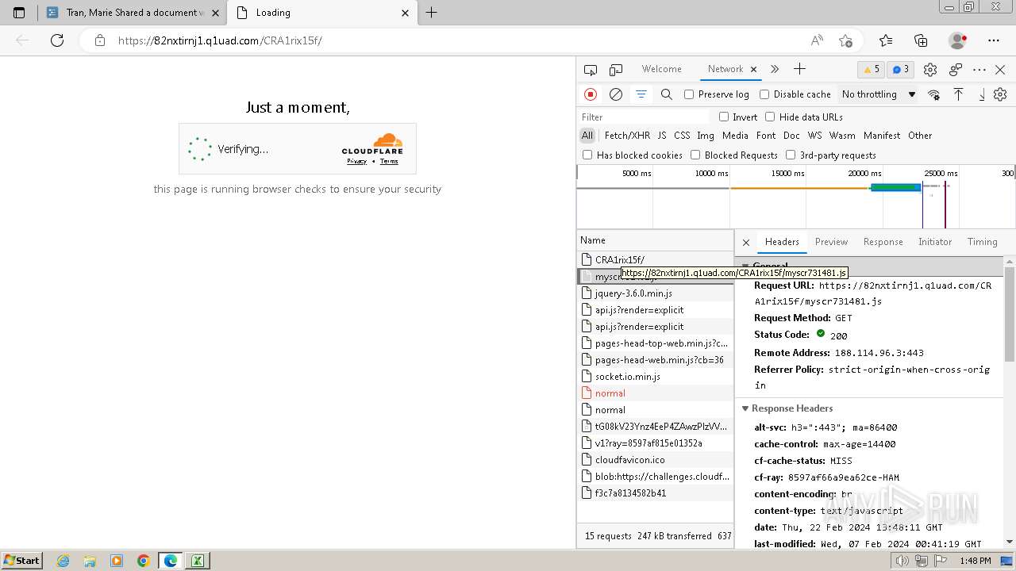The height and width of the screenshot is (571, 1016).
Task: Clear the network log
Action: coord(616,94)
